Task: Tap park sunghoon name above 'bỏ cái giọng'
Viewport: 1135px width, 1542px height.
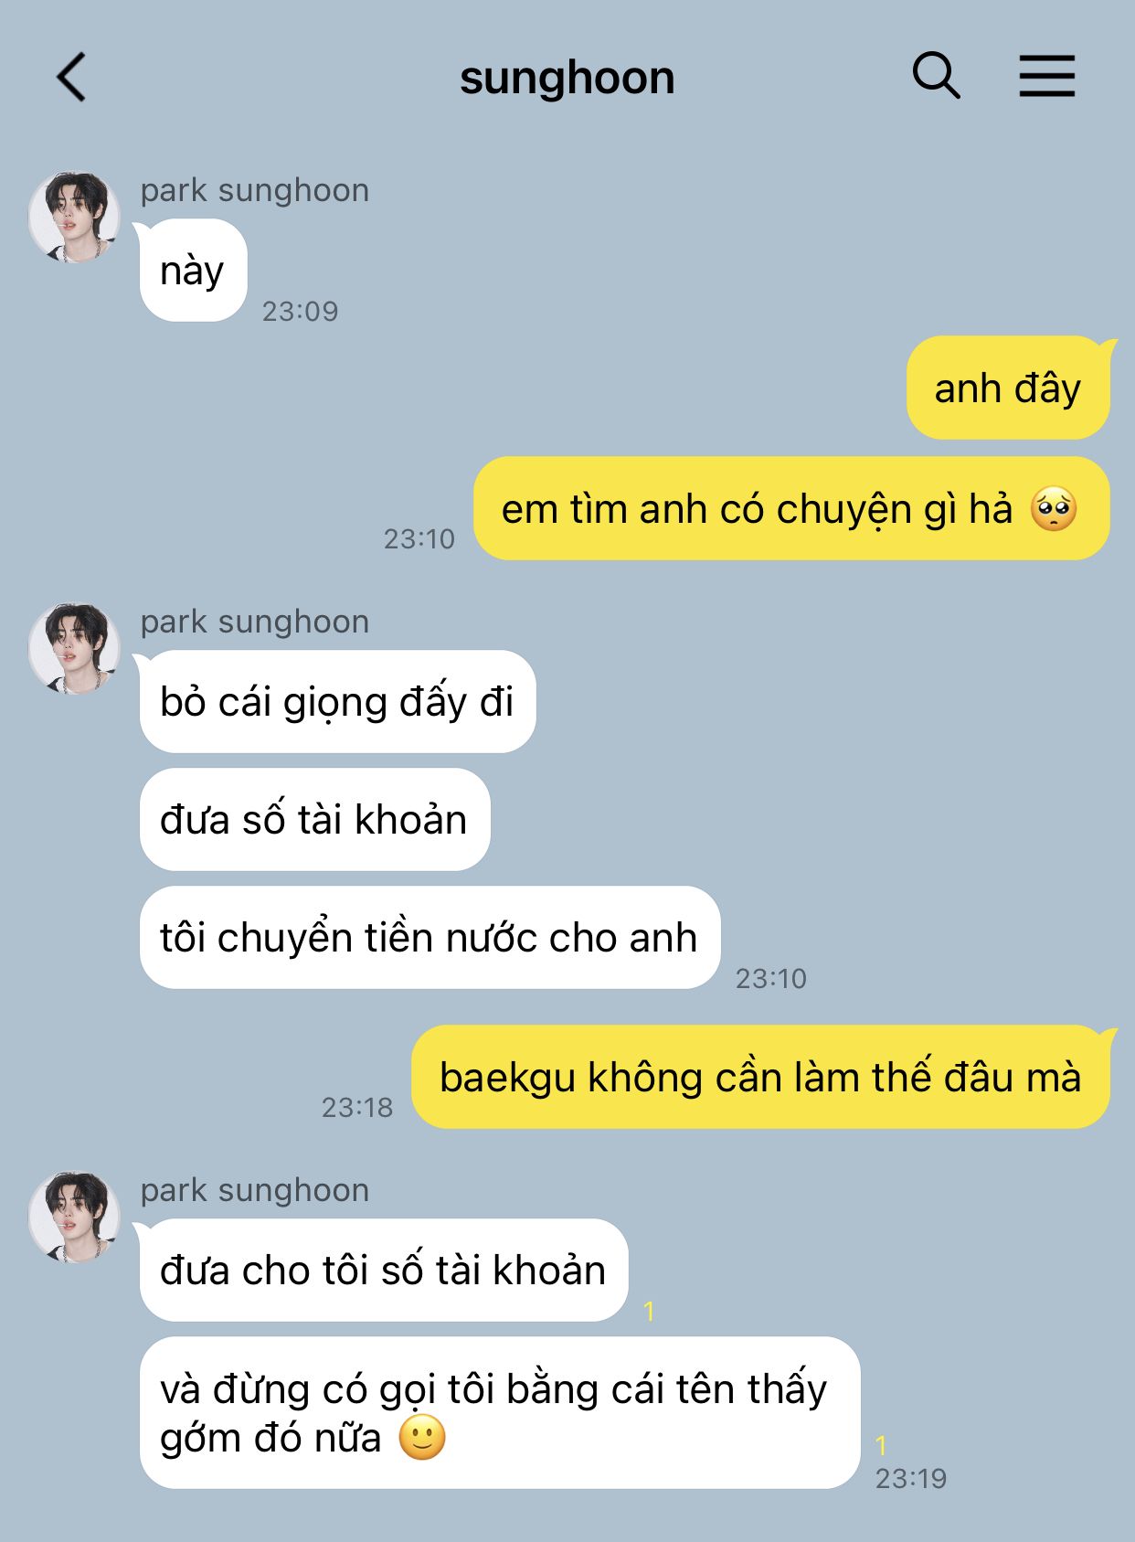Action: 254,622
